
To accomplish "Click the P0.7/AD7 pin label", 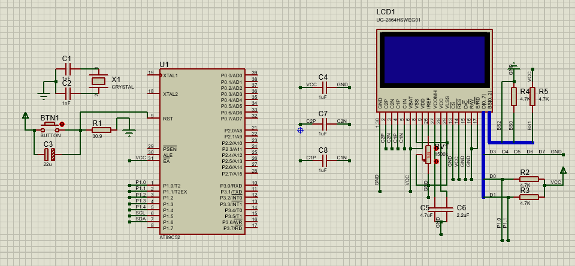I will 231,119.
